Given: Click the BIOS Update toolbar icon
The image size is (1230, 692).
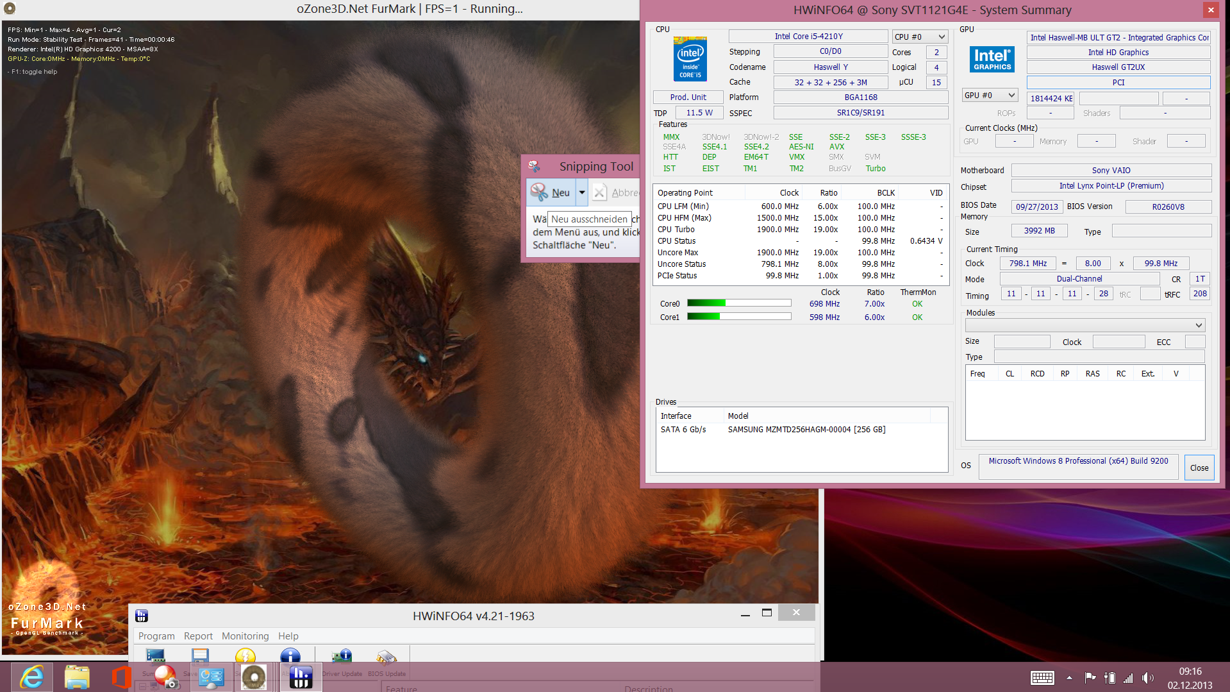Looking at the screenshot, I should coord(386,657).
